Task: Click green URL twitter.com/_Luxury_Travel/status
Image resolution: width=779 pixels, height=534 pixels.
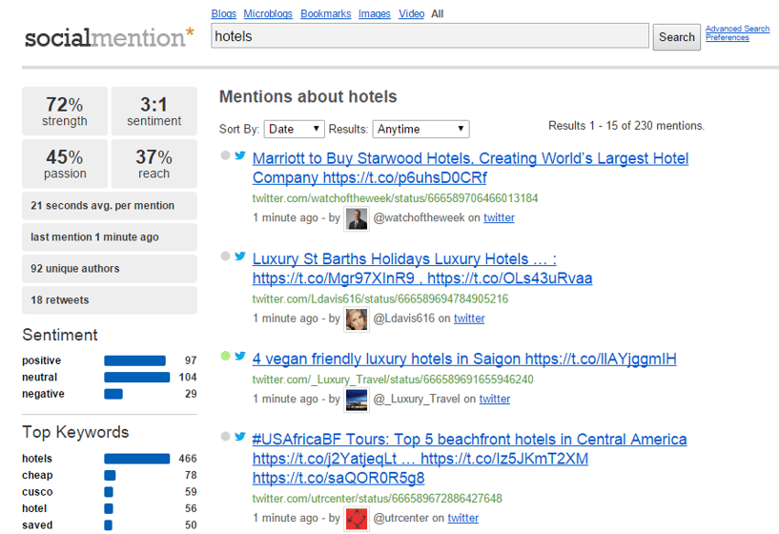Action: pos(393,380)
